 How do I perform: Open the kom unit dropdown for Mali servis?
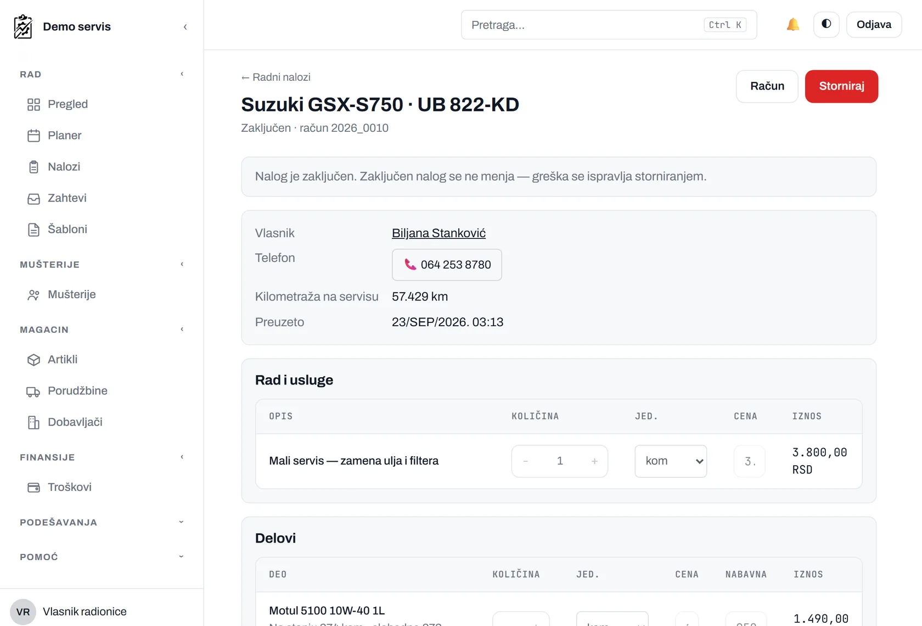671,461
